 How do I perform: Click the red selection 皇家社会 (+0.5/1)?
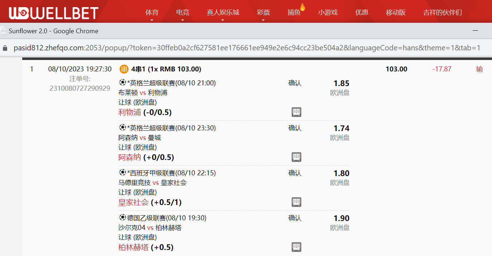click(x=150, y=202)
